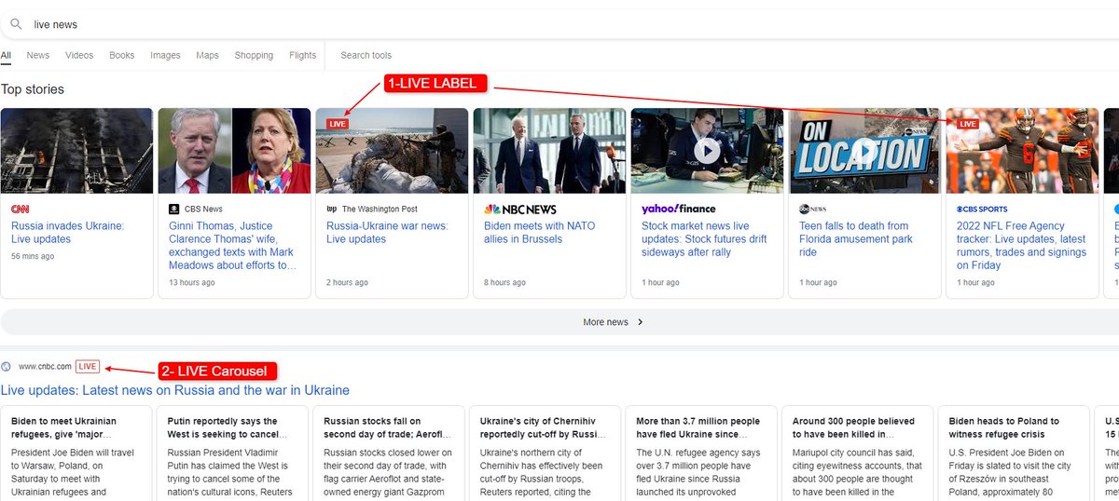Open the More than 3.7 million people card
The height and width of the screenshot is (501, 1119).
coord(700,454)
